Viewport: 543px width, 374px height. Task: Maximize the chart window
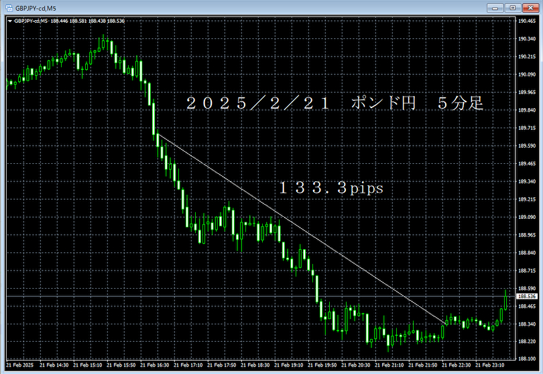512,7
